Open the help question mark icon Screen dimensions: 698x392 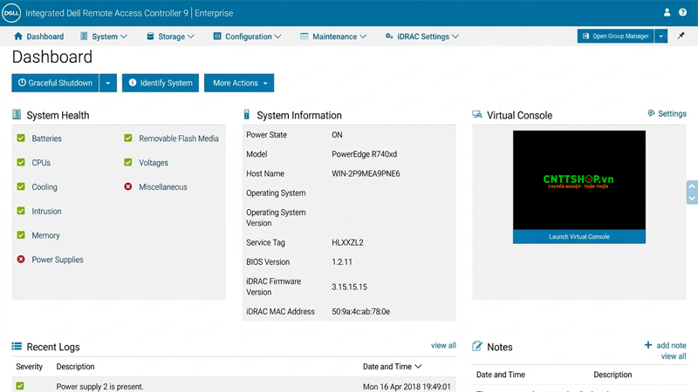pyautogui.click(x=682, y=12)
